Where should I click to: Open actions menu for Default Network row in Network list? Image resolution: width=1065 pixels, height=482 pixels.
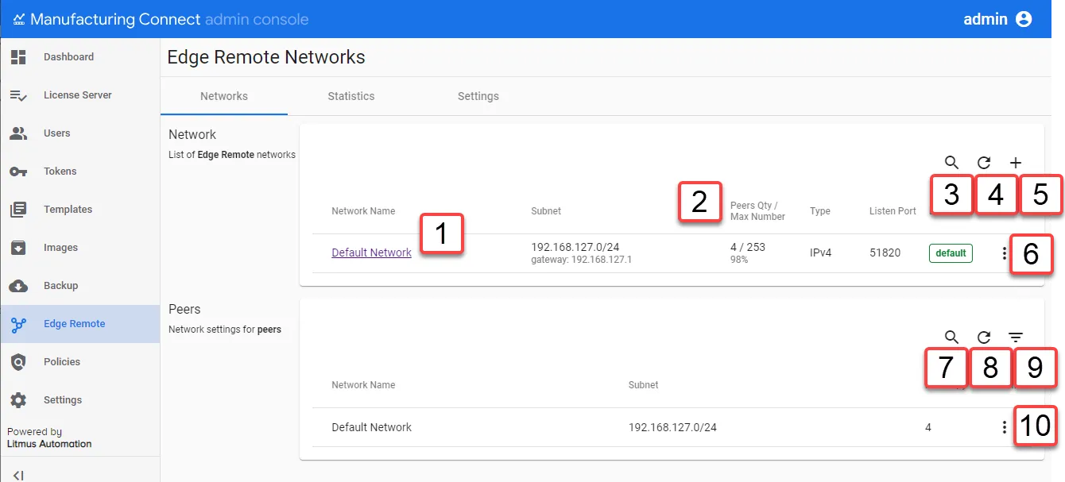pyautogui.click(x=1005, y=253)
